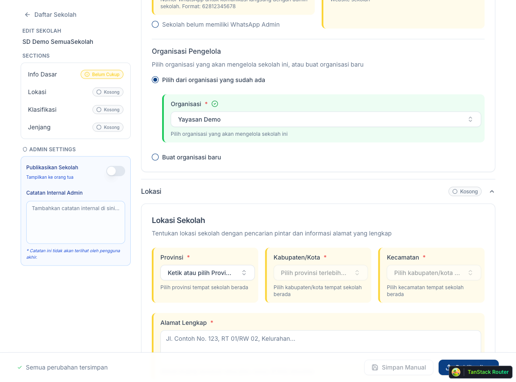Viewport: 516px width, 382px height.
Task: Collapse the Lokasi section with chevron
Action: pos(492,191)
